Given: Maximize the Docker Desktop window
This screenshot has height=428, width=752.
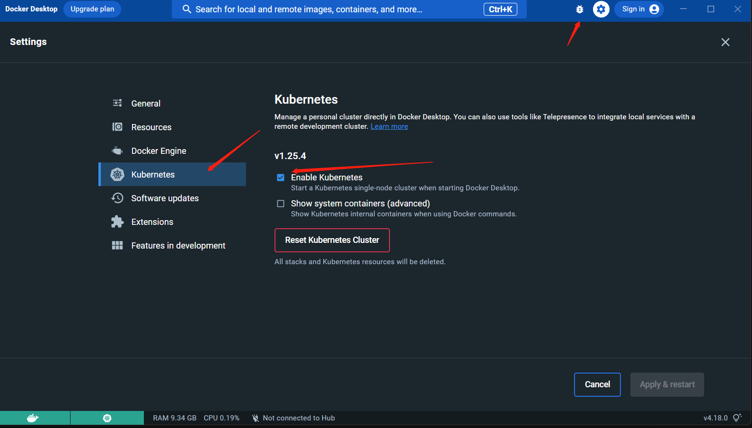Looking at the screenshot, I should point(711,9).
